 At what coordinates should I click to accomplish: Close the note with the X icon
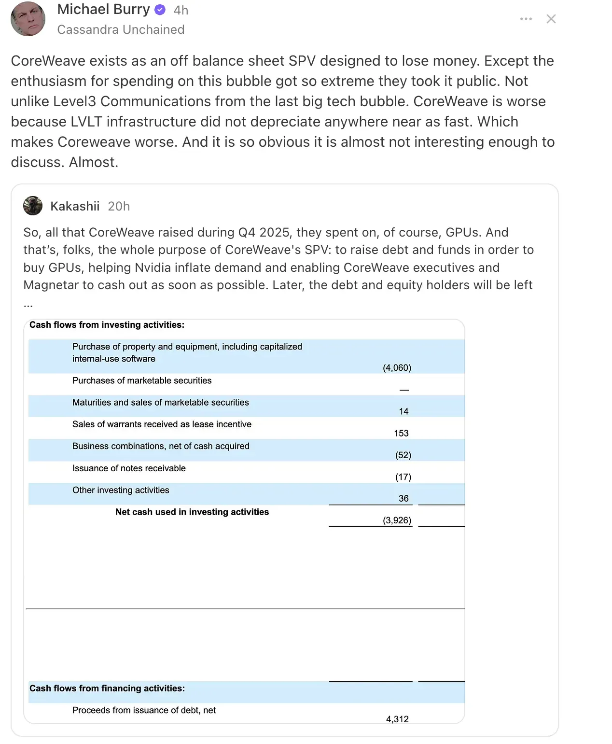(551, 19)
